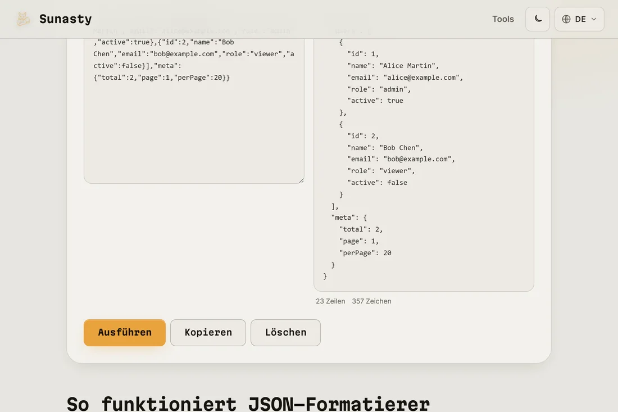Click the output line "email": "alice@example.com"
This screenshot has height=412, width=618.
[405, 77]
